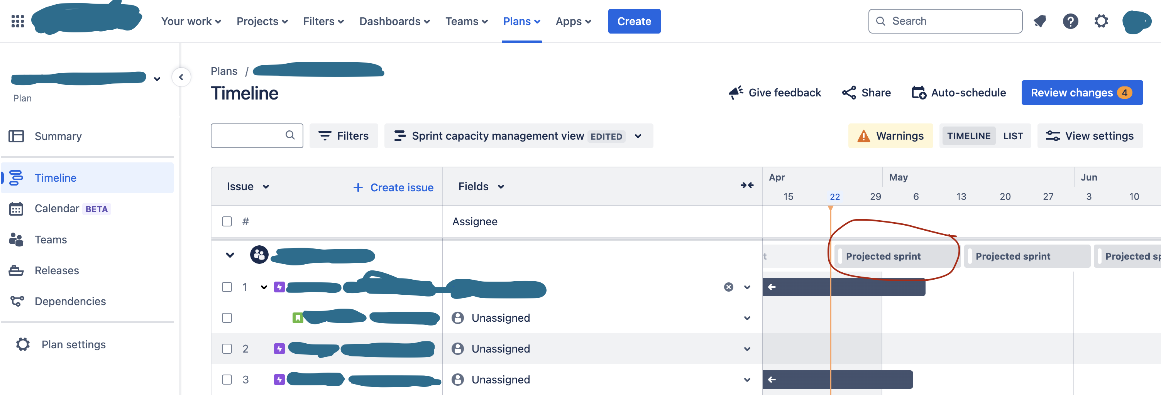1161x395 pixels.
Task: Go to Dependencies in the sidebar
Action: click(x=70, y=301)
